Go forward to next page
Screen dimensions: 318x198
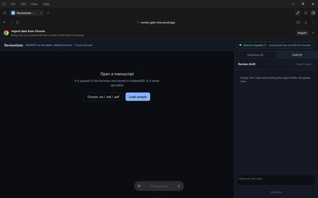click(11, 22)
